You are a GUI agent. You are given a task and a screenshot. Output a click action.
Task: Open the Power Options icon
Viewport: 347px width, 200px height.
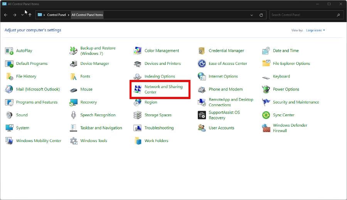pos(266,89)
